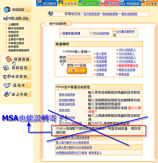Open the 多媒體訊息服務hiBOX管理 link

(x=71, y=153)
